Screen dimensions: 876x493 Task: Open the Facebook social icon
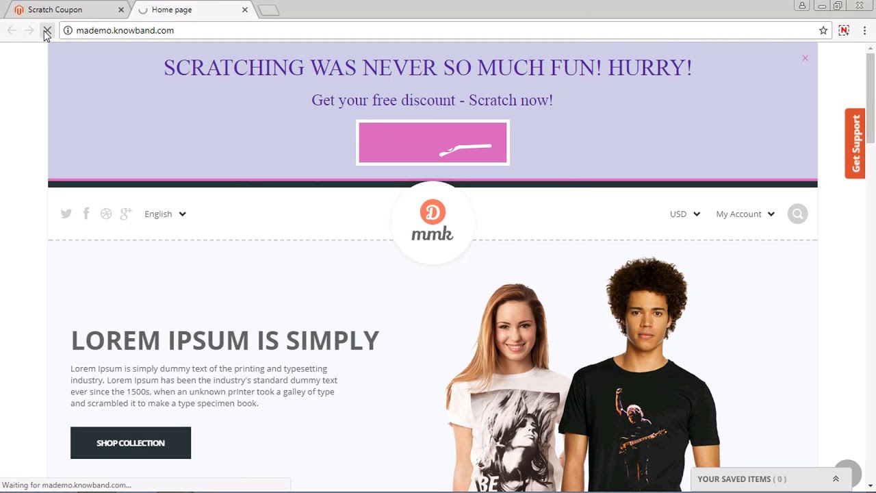(86, 214)
